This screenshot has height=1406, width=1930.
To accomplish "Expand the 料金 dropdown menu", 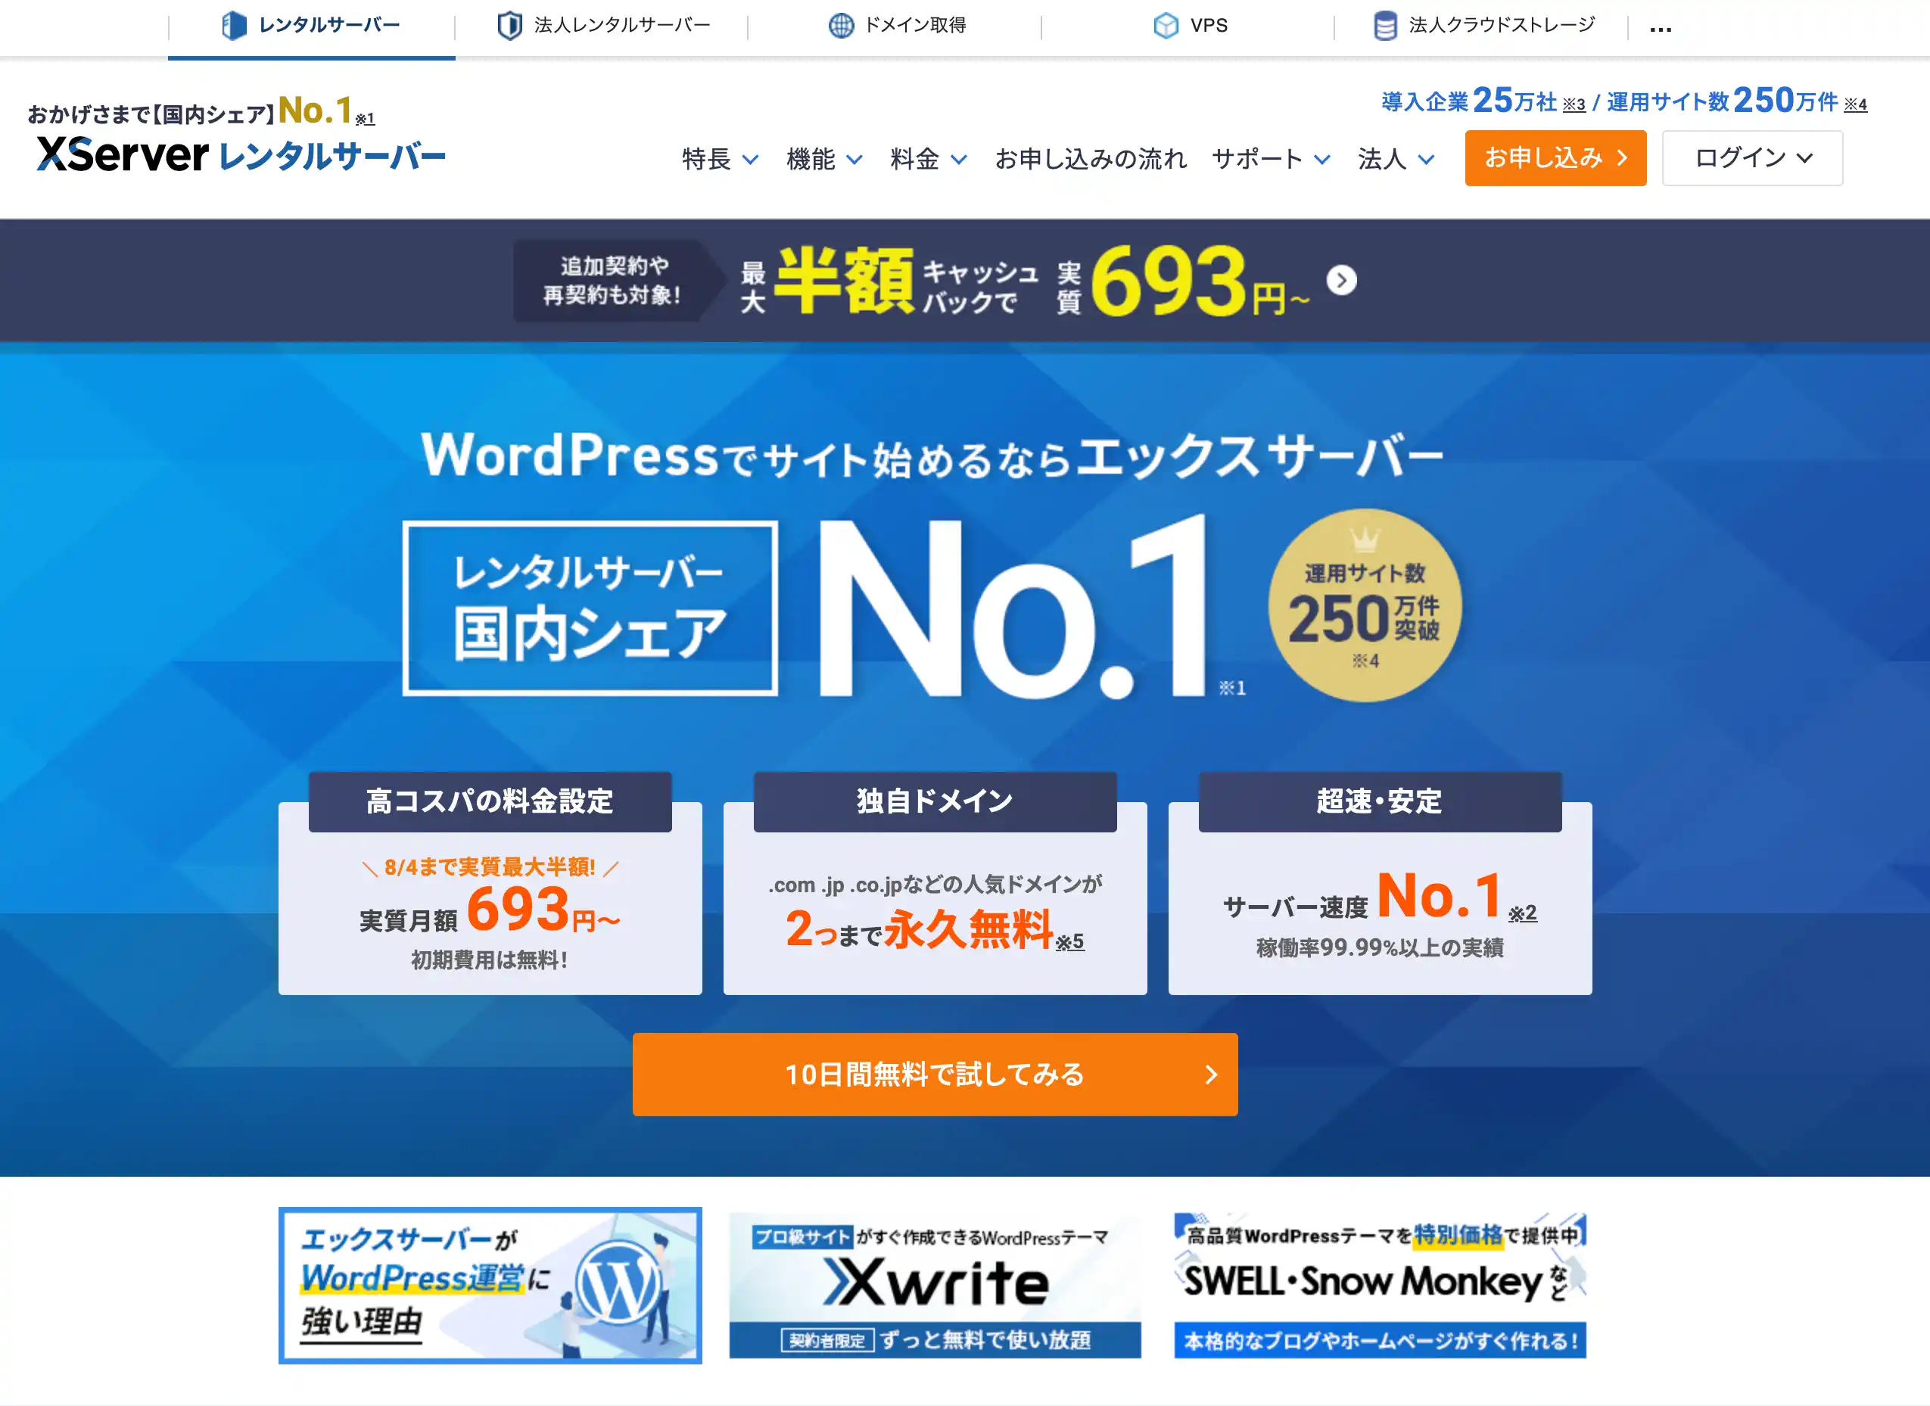I will pos(928,158).
